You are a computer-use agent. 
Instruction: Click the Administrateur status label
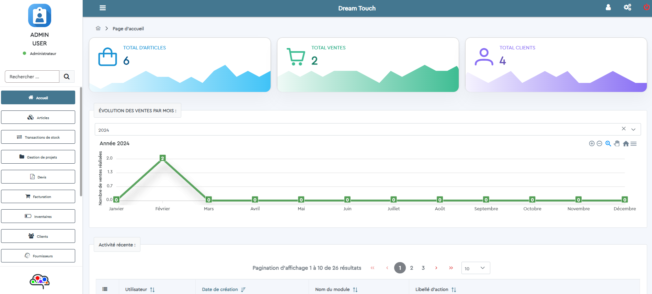[43, 54]
